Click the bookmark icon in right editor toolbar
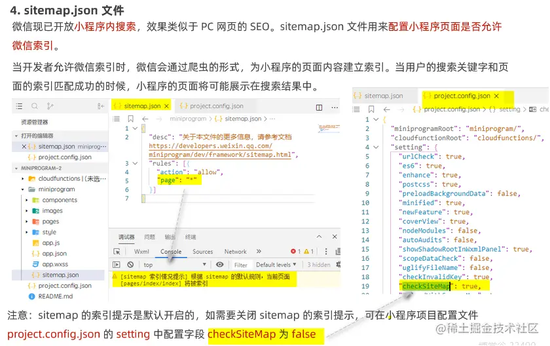 click(371, 109)
